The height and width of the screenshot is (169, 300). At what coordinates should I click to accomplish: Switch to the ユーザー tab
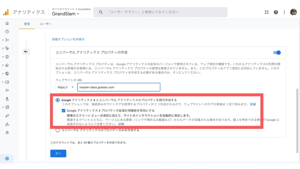click(x=45, y=24)
